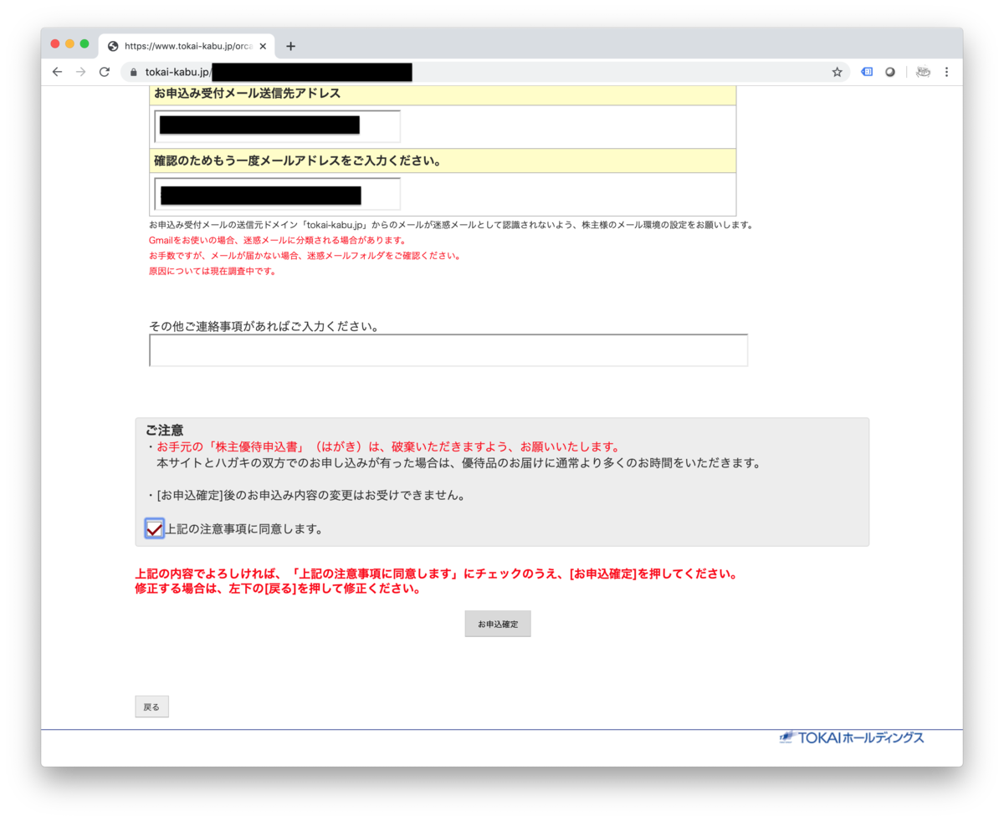The image size is (1004, 821).
Task: Click the red 修正する場合は instruction line
Action: click(278, 589)
